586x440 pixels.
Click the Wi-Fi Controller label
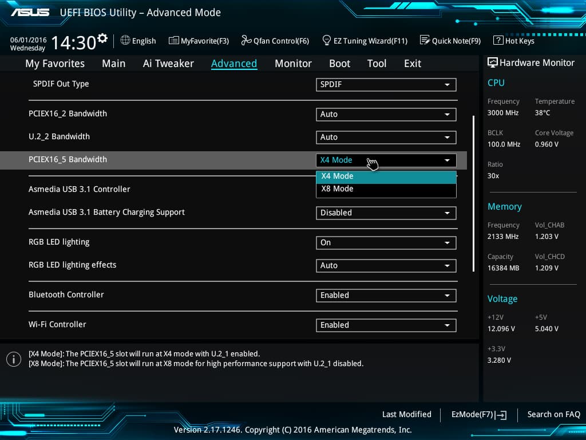pyautogui.click(x=57, y=324)
